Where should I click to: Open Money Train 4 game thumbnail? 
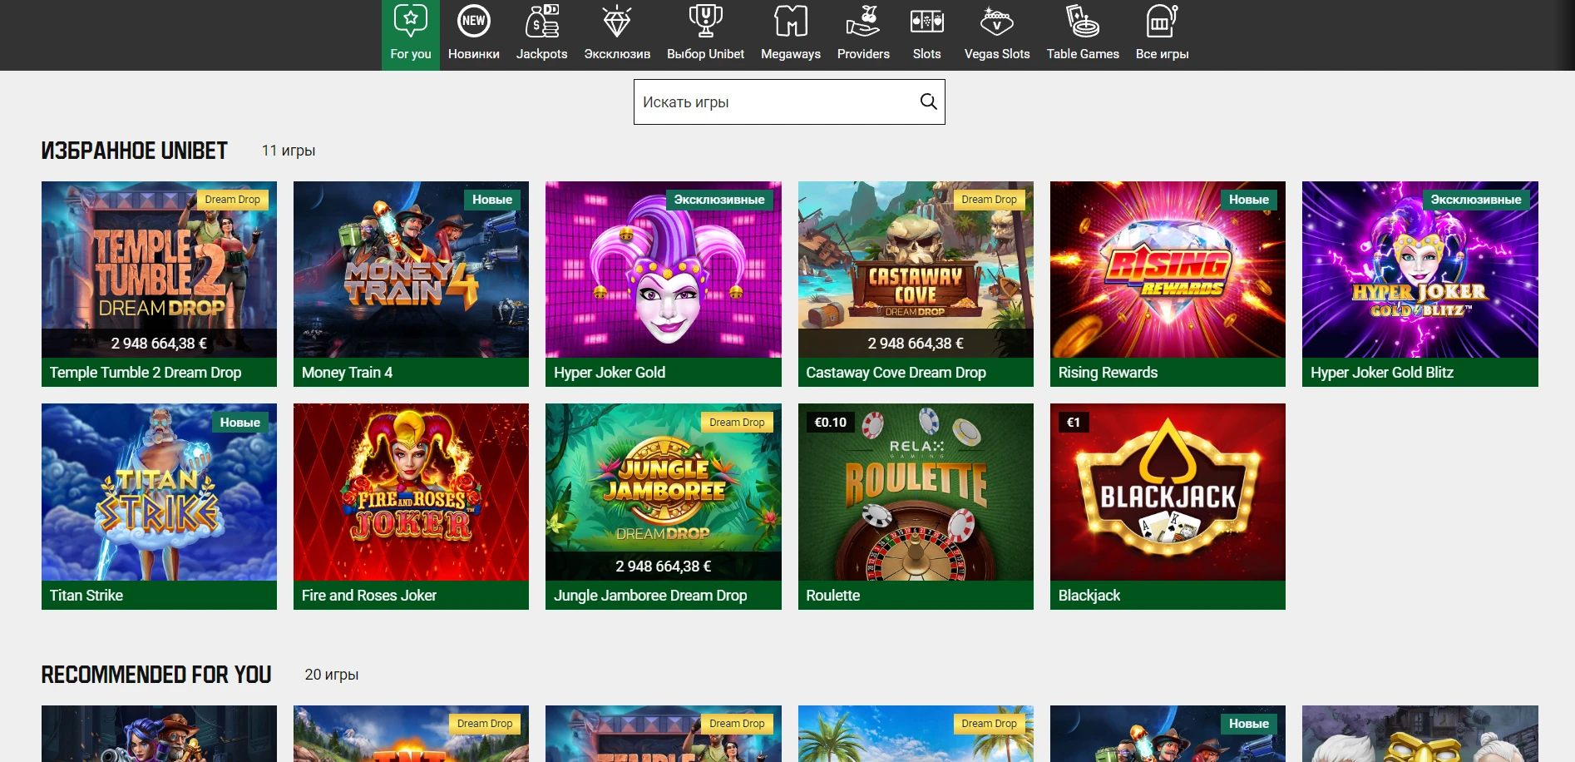411,270
